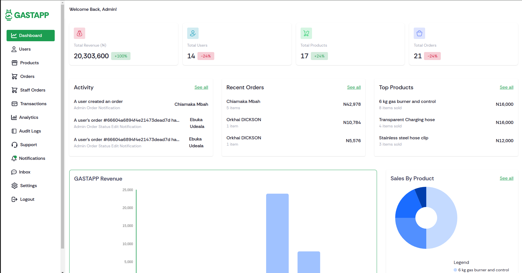Click the Staff Orders cart icon
This screenshot has width=522, height=273.
15,90
